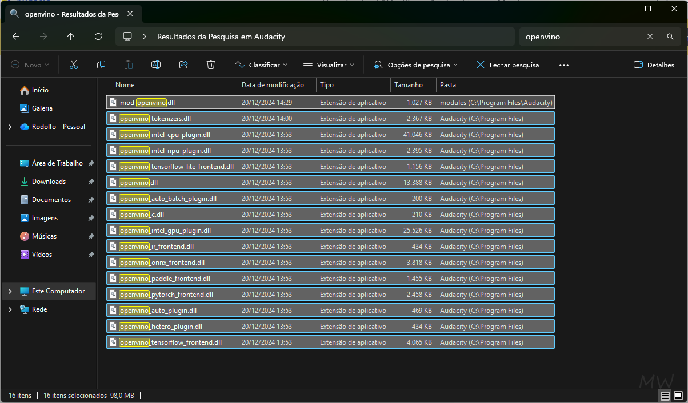Click the Delete trash can icon

(x=211, y=65)
